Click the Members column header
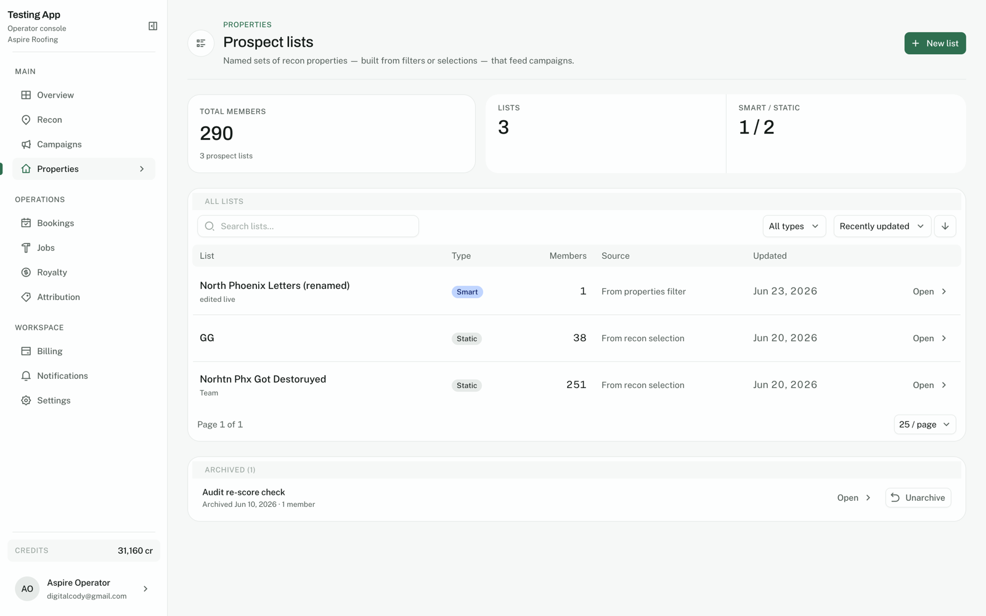This screenshot has width=986, height=616. point(568,256)
